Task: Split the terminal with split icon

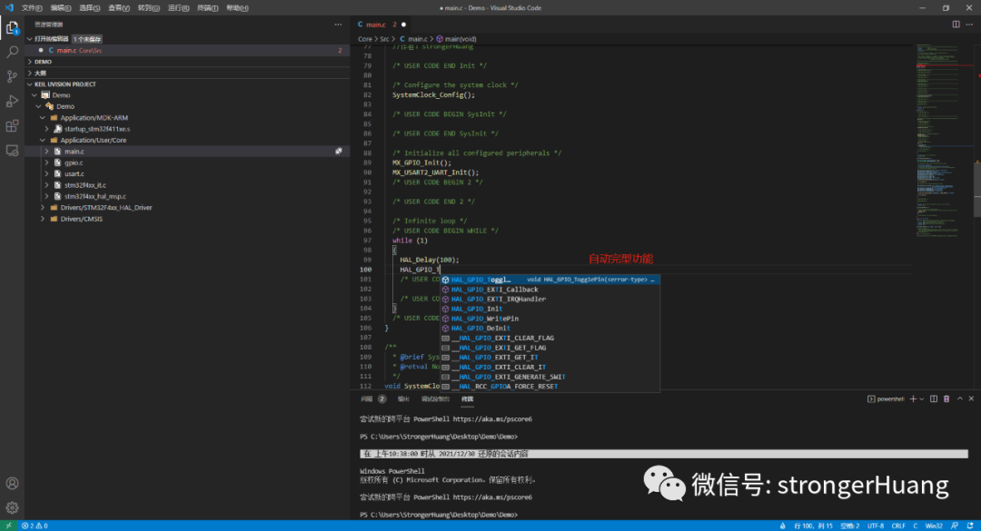Action: click(934, 398)
